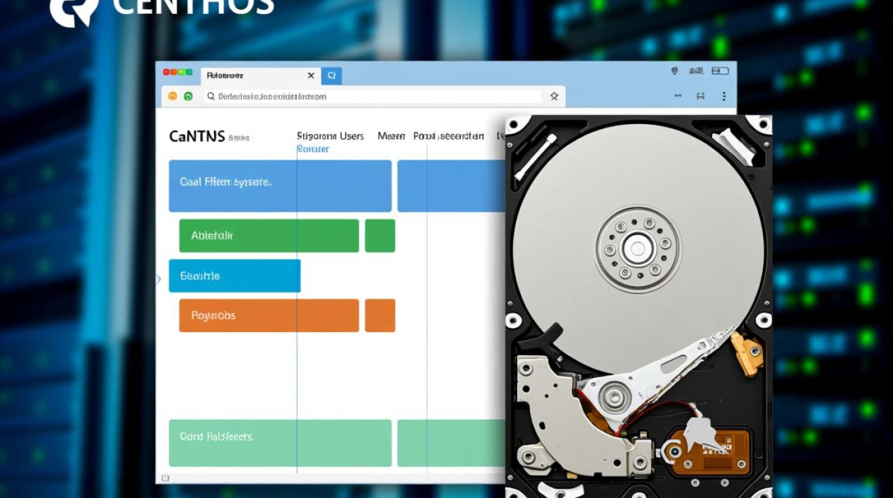Screen dimensions: 893x498
Task: Close the browser tab with X
Action: (x=310, y=76)
